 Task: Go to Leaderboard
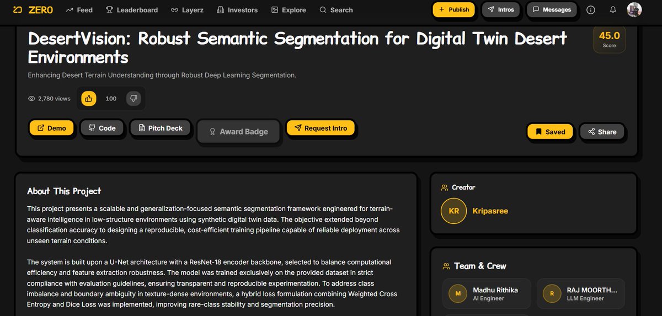point(132,10)
